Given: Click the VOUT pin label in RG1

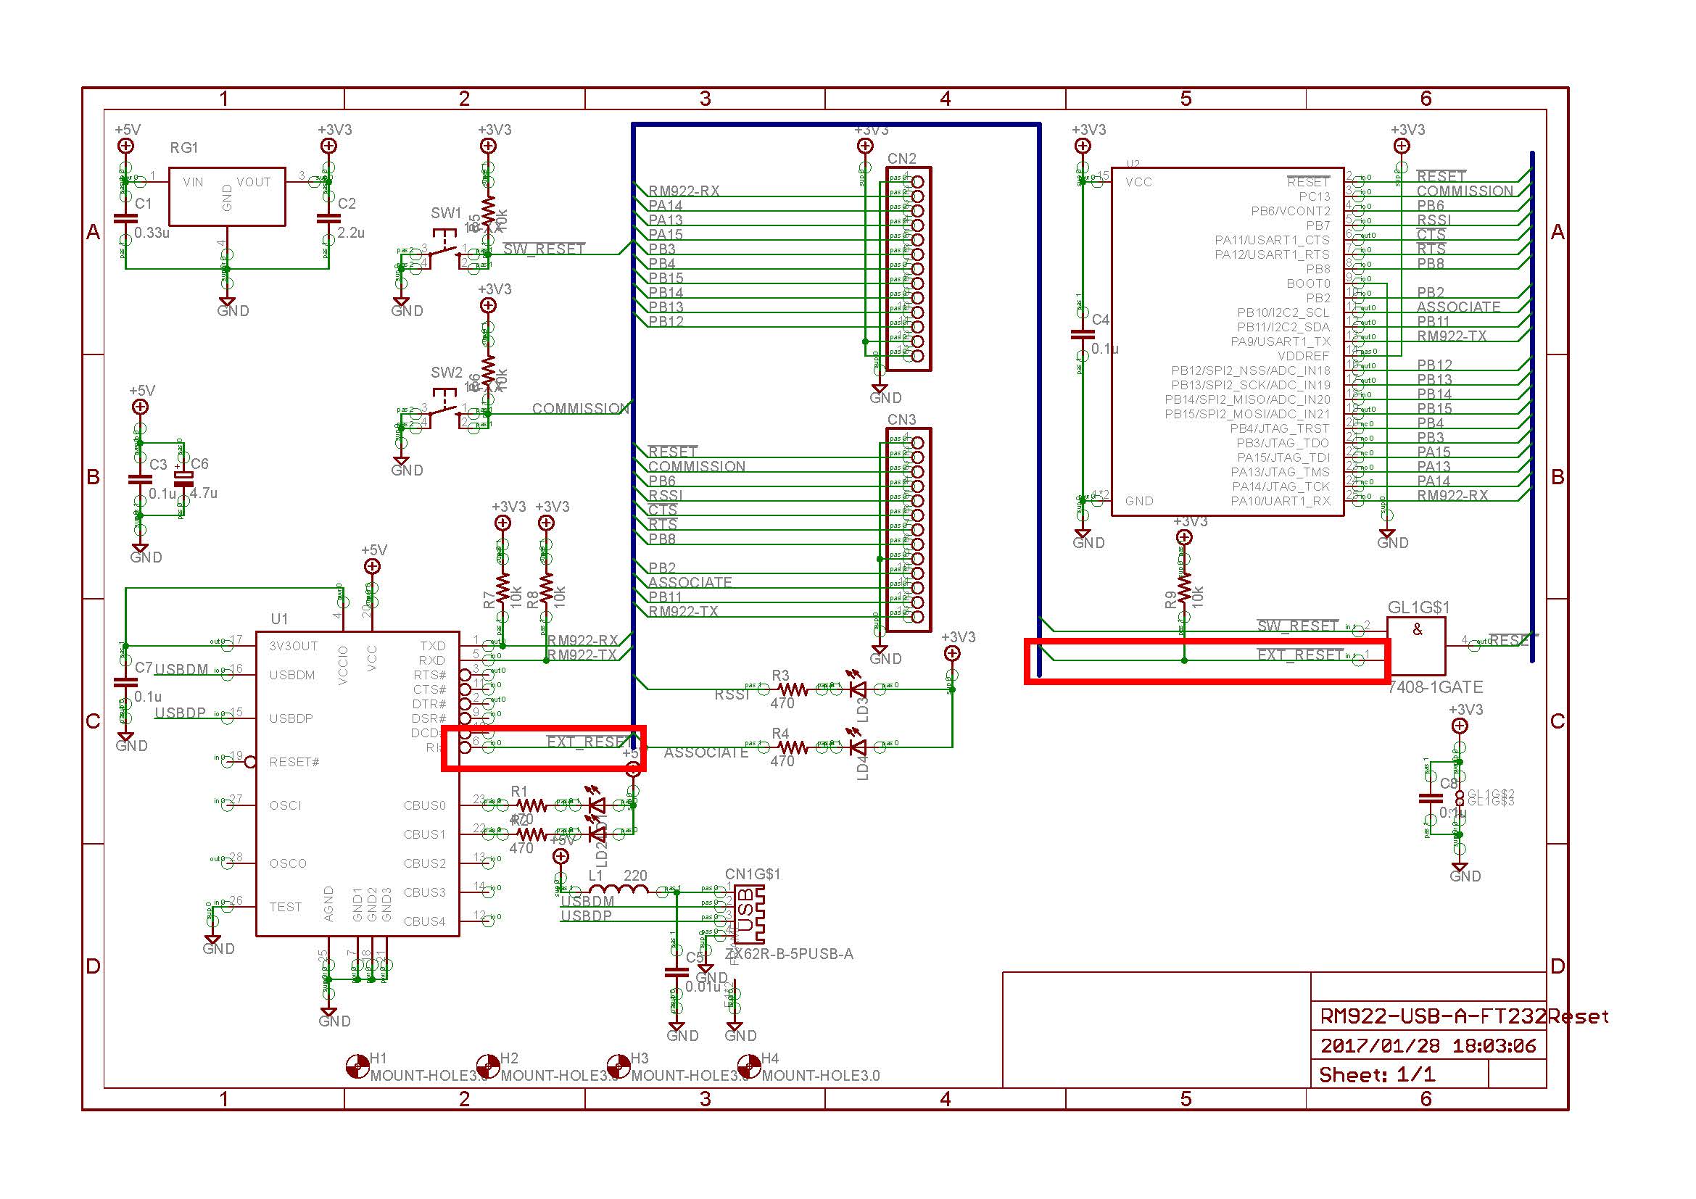Looking at the screenshot, I should 253,183.
